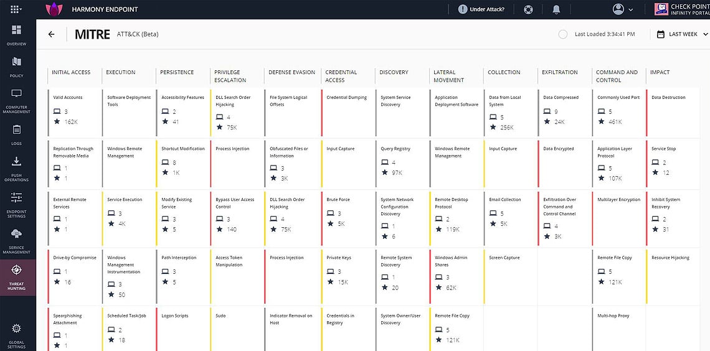
Task: Click the Brute Force technique
Action: click(x=348, y=218)
